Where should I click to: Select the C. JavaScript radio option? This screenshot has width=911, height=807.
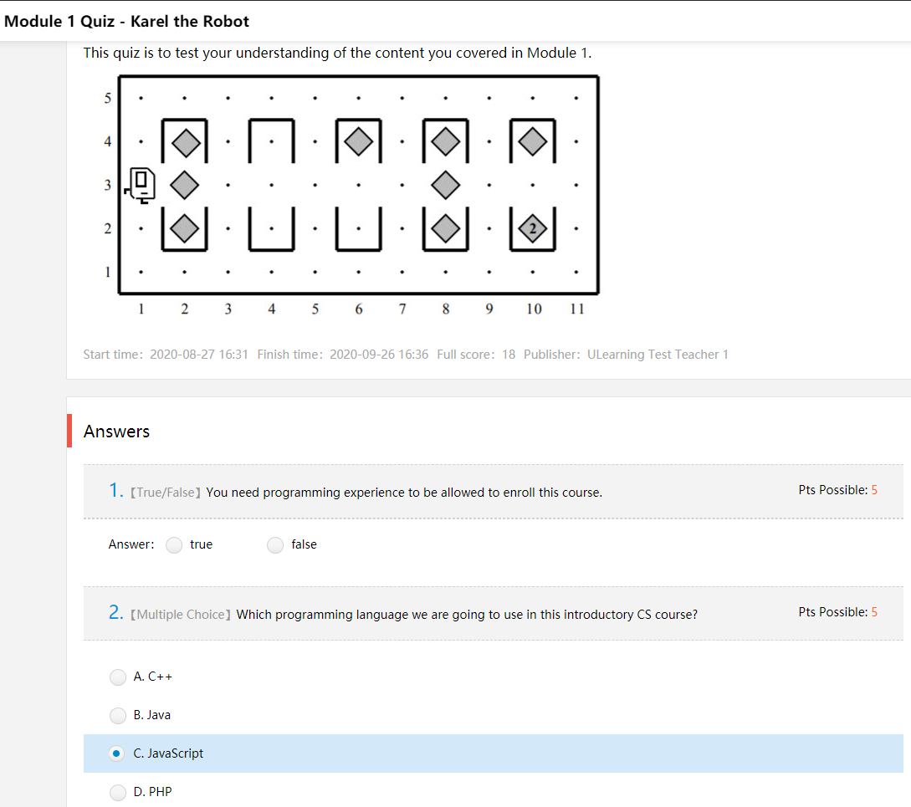(x=117, y=753)
